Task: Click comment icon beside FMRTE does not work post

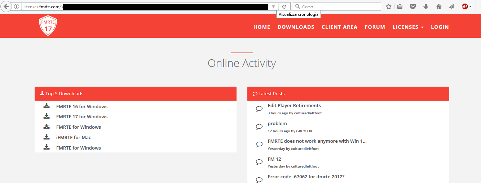Action: click(x=259, y=145)
